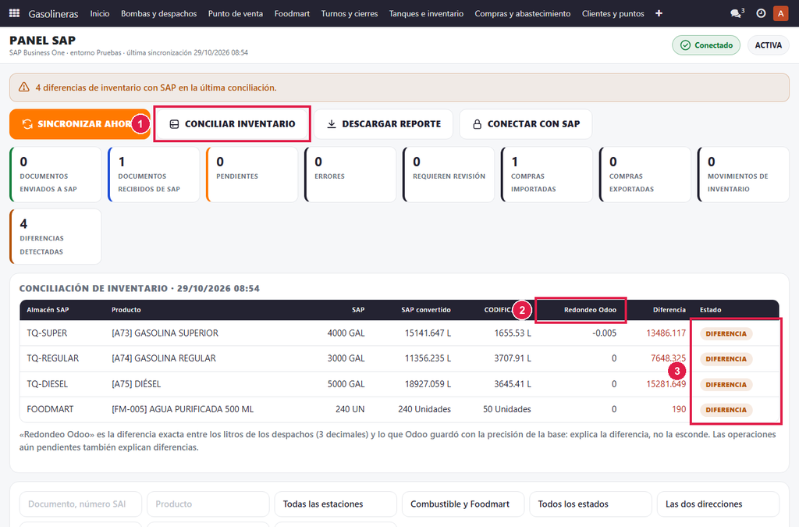Open Todas las estaciones dropdown

336,504
